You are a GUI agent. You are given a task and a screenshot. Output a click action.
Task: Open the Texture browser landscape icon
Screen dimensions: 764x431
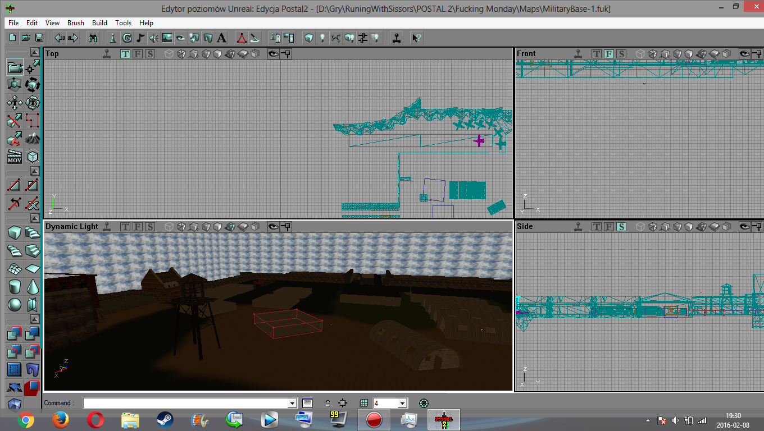coord(167,38)
